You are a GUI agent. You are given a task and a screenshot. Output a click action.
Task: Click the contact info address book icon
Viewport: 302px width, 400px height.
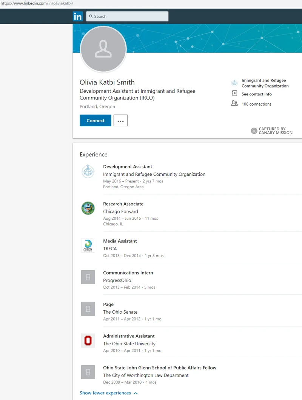[x=234, y=94]
